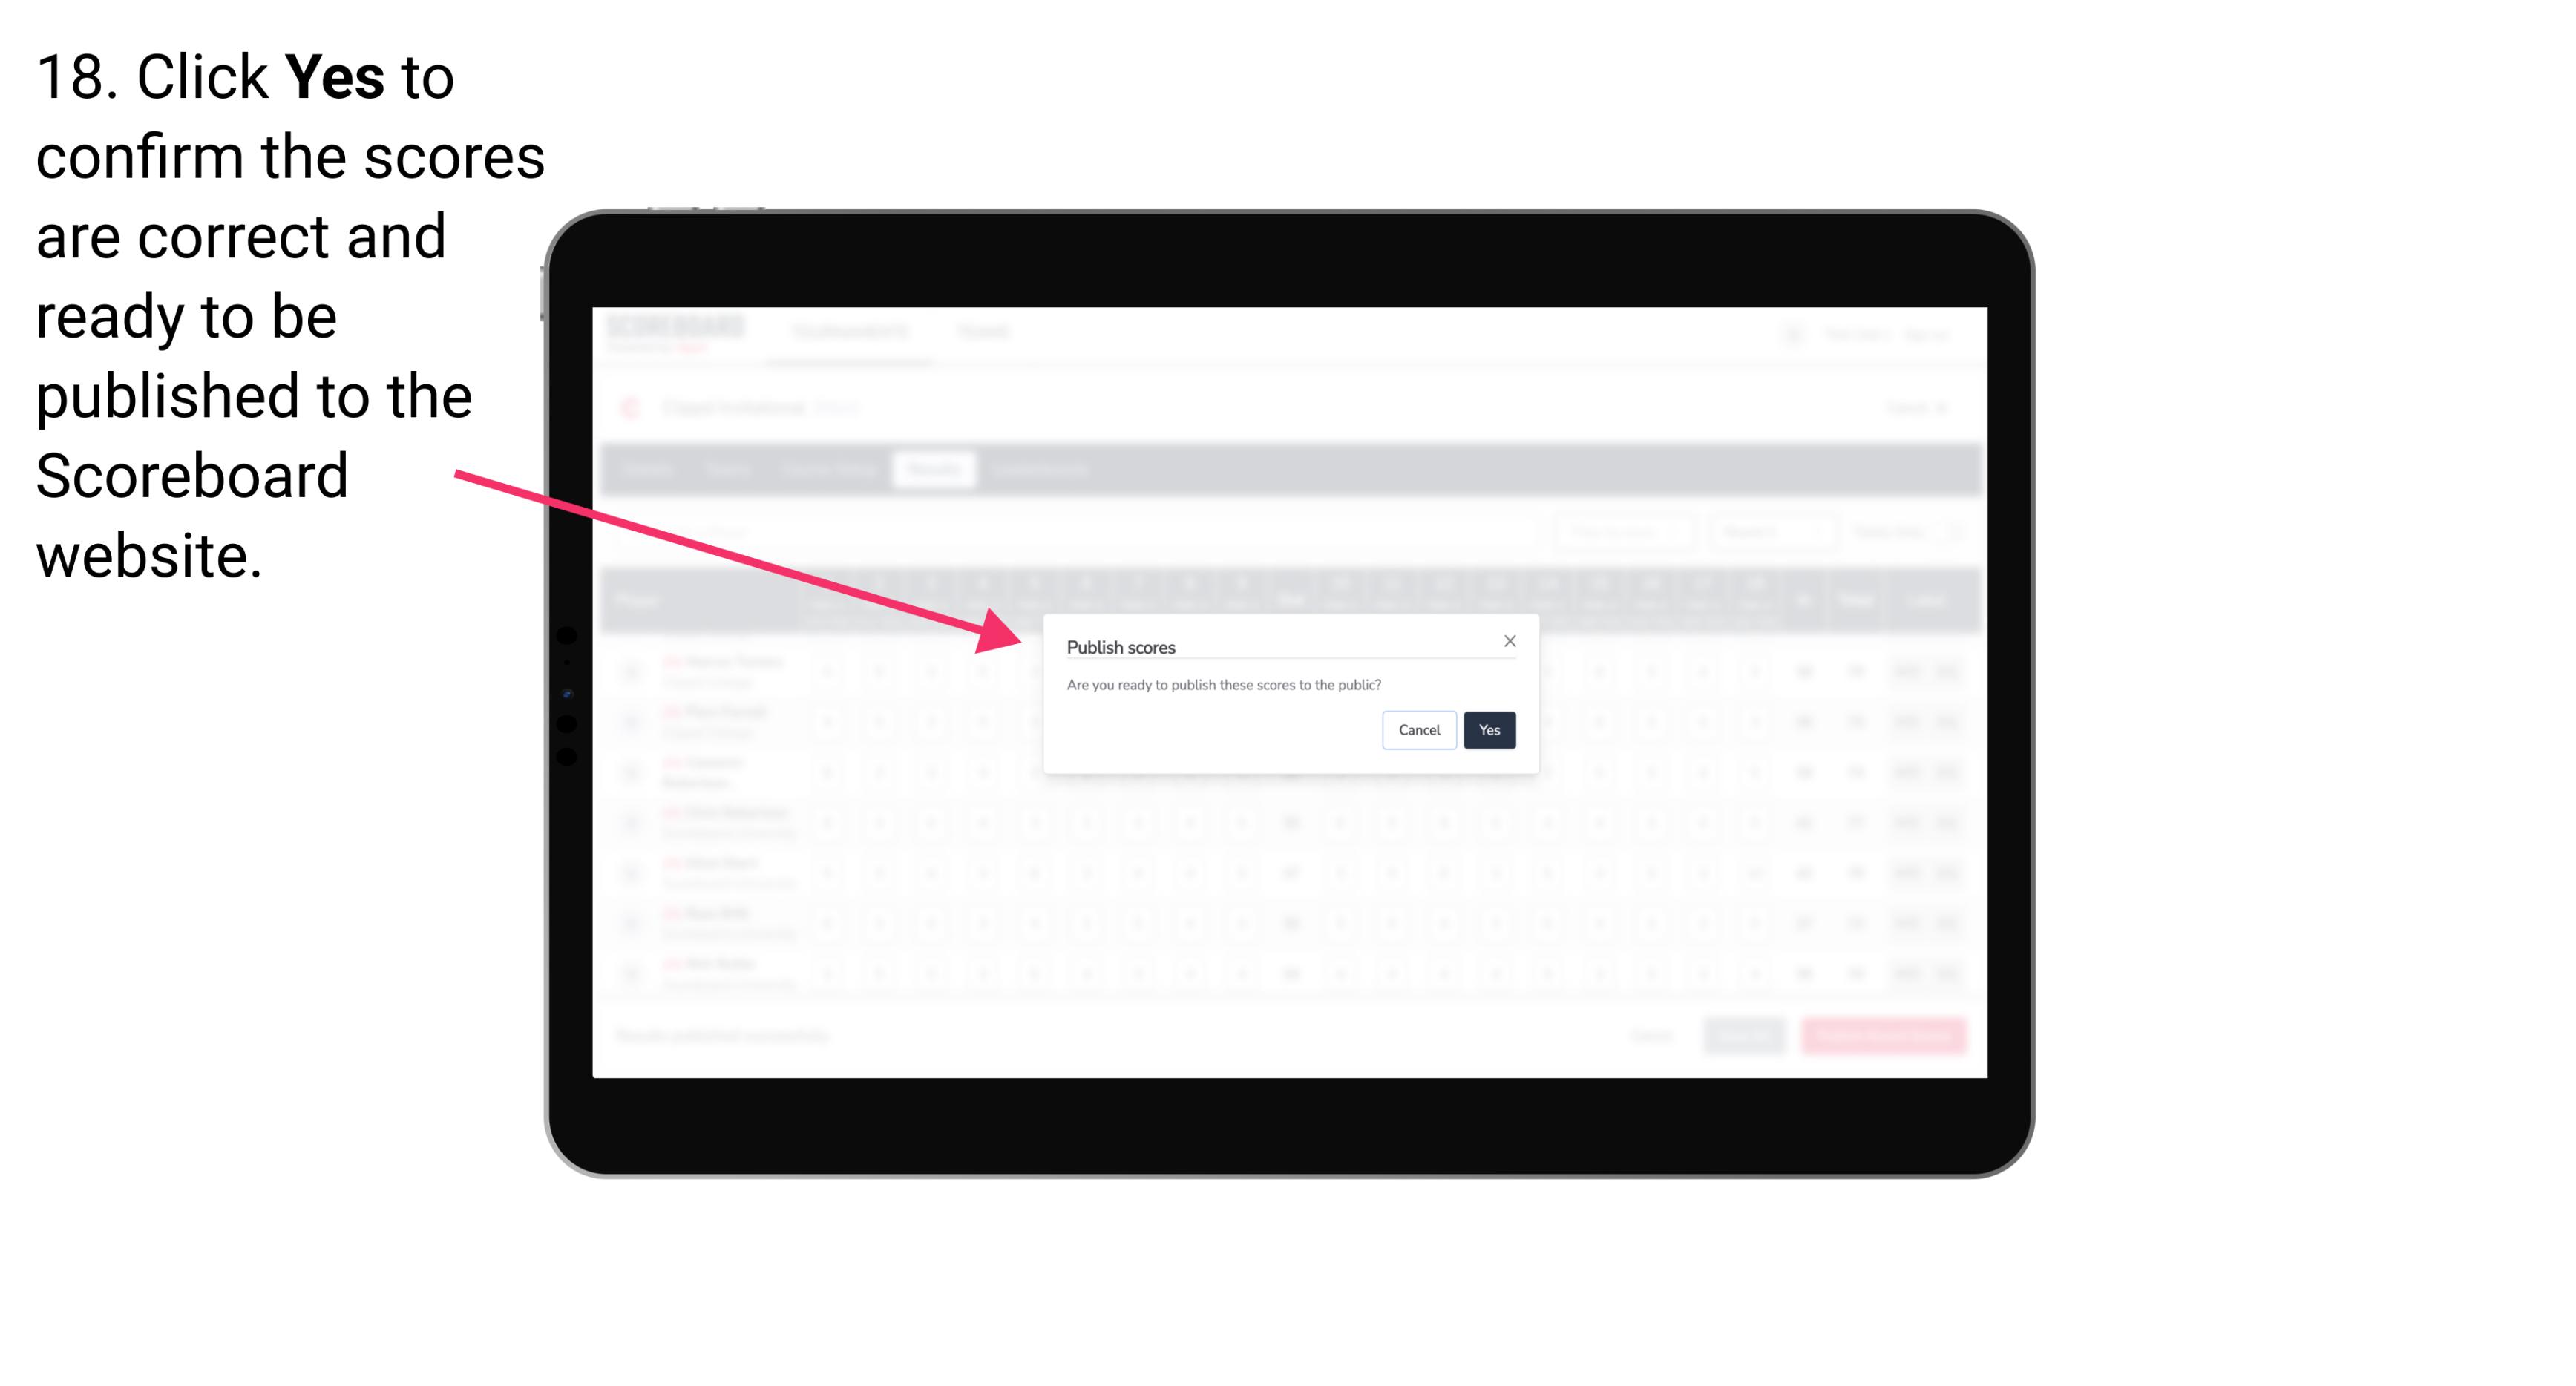Image resolution: width=2576 pixels, height=1386 pixels.
Task: Click the Publish scores dialog title
Action: click(1118, 646)
